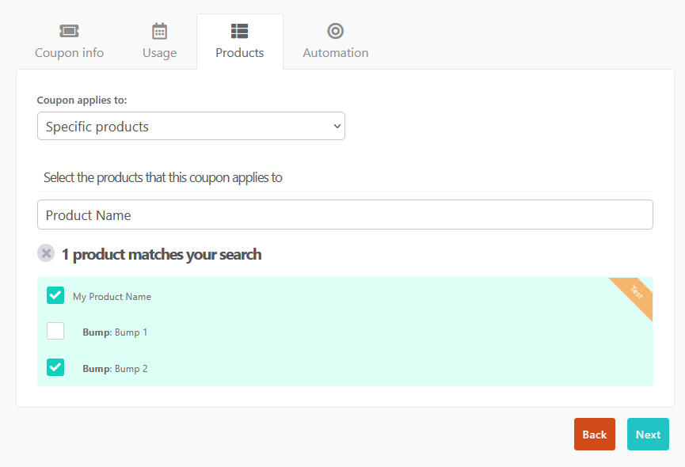The width and height of the screenshot is (685, 467).
Task: Clear the search with the X icon
Action: [x=47, y=254]
